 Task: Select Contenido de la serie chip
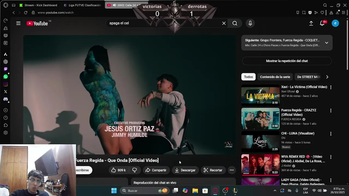pos(275,77)
